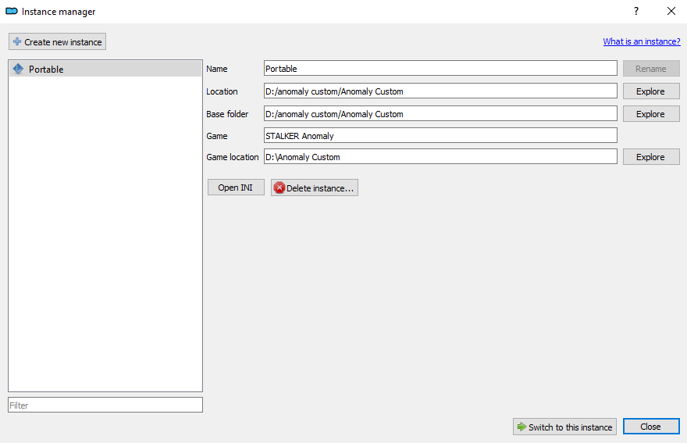687x443 pixels.
Task: Click the Mod Organizer icon in title bar
Action: [12, 12]
